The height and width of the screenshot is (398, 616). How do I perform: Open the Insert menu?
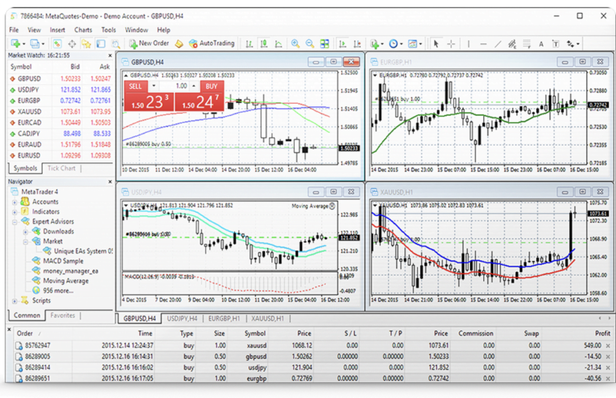point(57,30)
